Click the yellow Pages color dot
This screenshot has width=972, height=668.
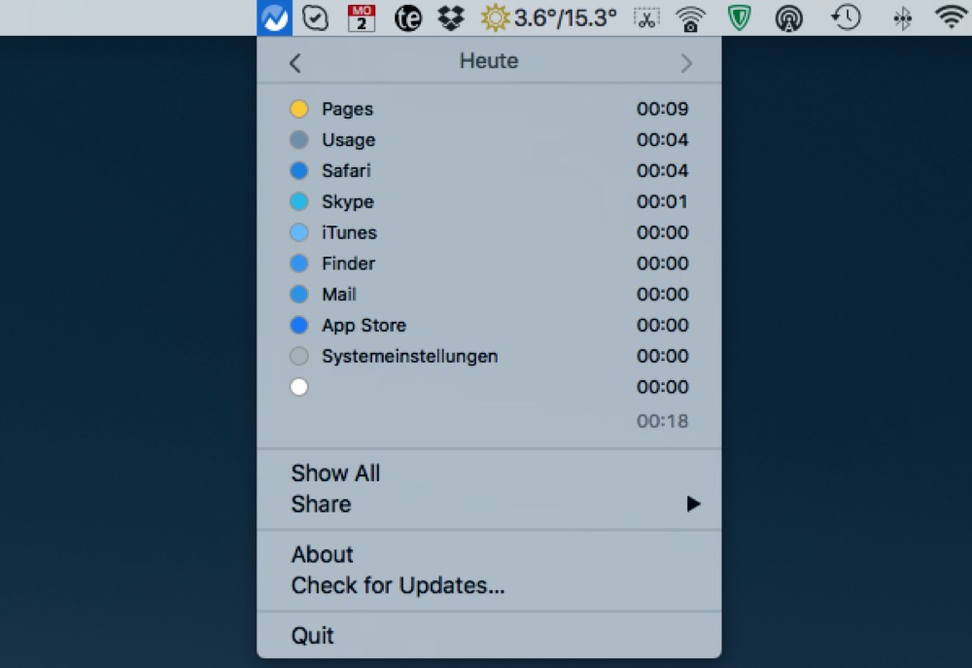click(299, 109)
